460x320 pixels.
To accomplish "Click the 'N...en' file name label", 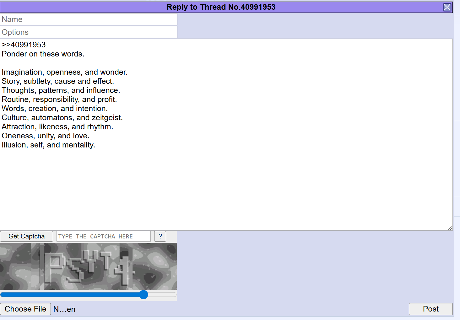I will click(64, 309).
